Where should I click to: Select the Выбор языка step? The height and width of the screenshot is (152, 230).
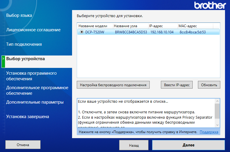pyautogui.click(x=19, y=15)
